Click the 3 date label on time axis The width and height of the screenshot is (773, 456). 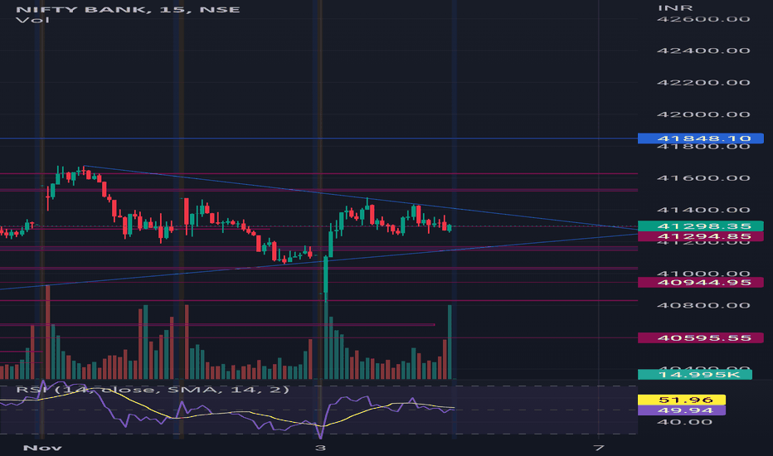pyautogui.click(x=320, y=448)
